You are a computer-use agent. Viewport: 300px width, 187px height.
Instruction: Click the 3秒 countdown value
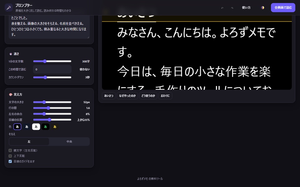[x=87, y=77]
